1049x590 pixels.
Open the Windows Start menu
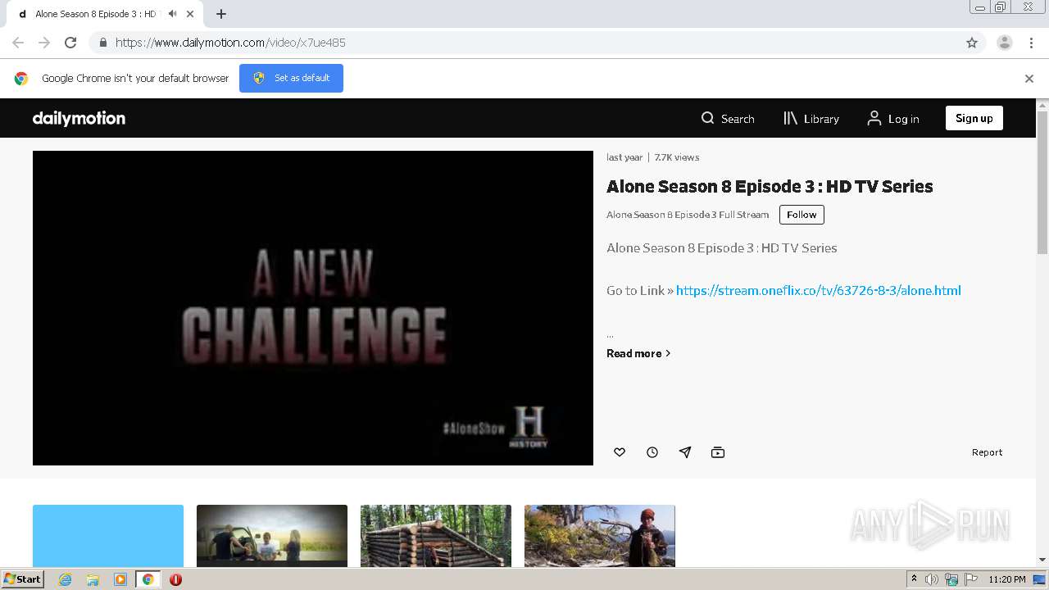tap(23, 579)
